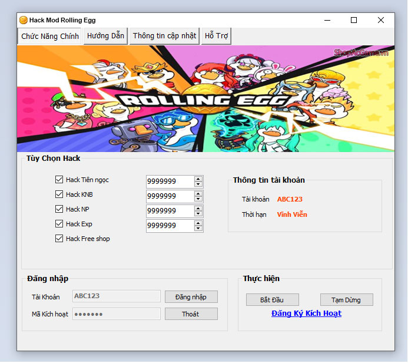Start the hack with Bắt Đầu
Viewport: 408px width, 363px height.
coord(273,300)
